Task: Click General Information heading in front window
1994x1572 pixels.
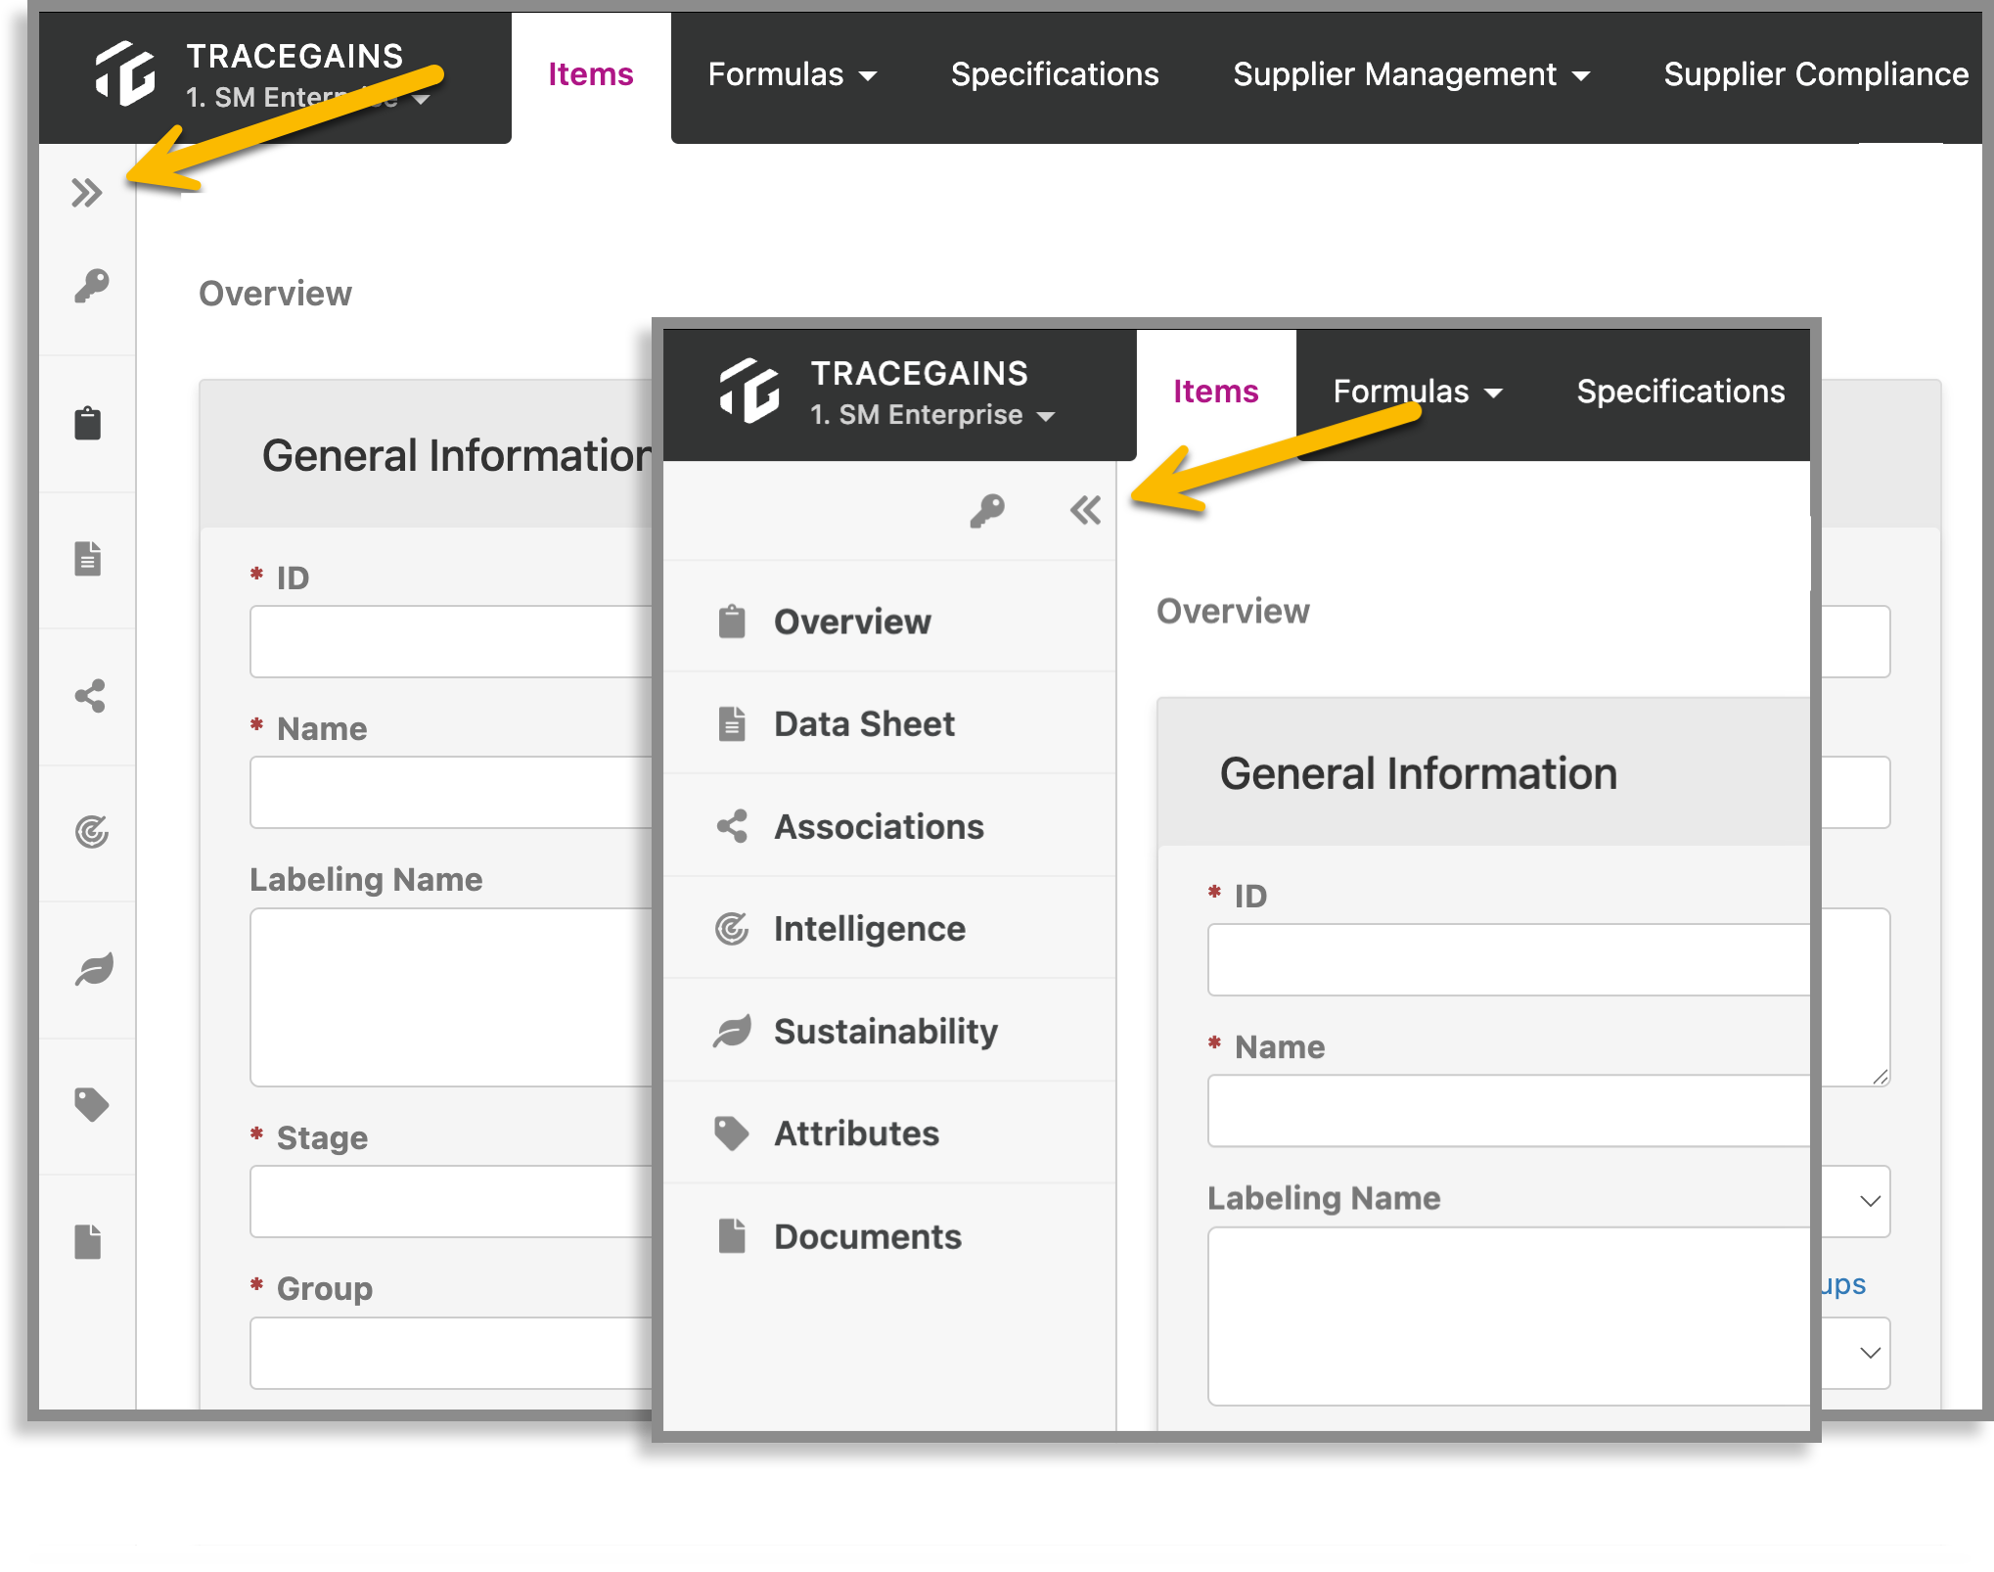Action: (1418, 773)
